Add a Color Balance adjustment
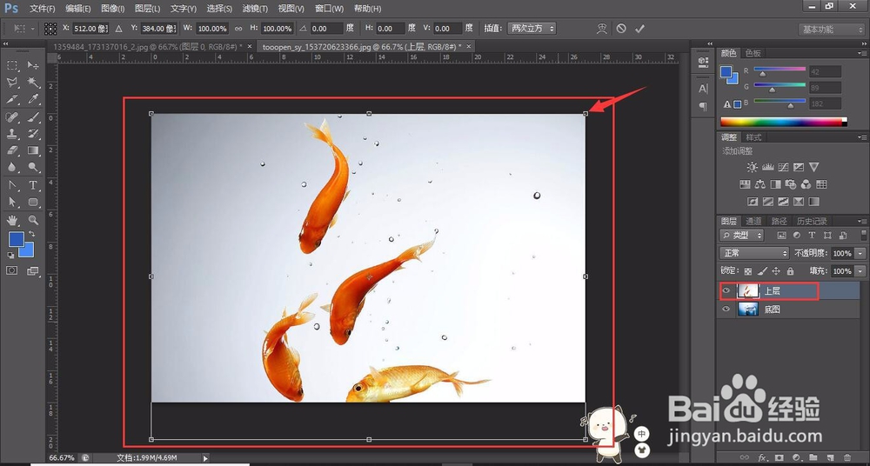This screenshot has width=870, height=466. pos(760,184)
